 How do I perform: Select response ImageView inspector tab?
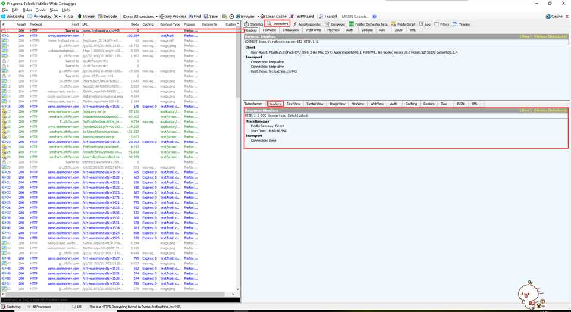337,104
